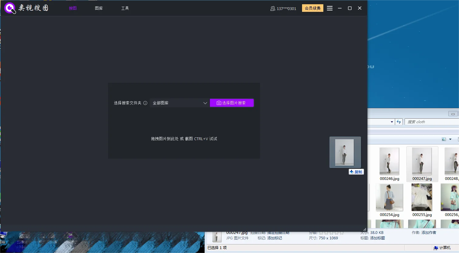Click the 类视搜图 magnifier logo icon
The width and height of the screenshot is (459, 253).
click(x=9, y=8)
